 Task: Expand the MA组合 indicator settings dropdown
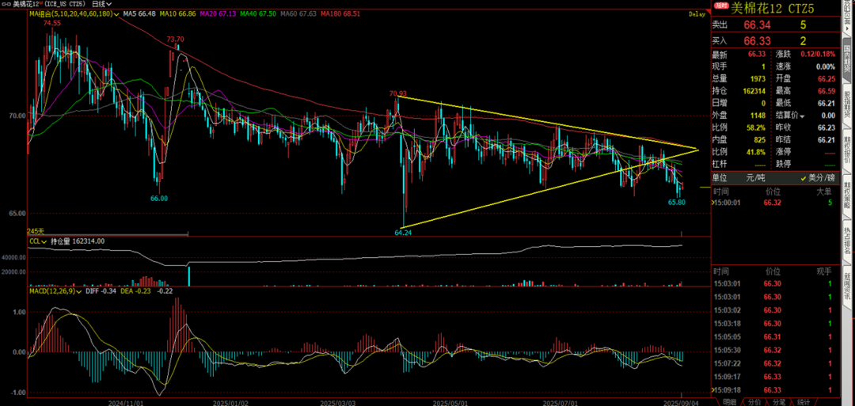point(117,14)
